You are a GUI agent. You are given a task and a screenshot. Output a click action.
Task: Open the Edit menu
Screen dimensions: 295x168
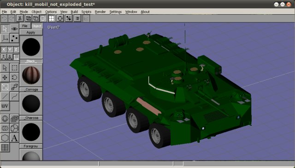click(13, 12)
